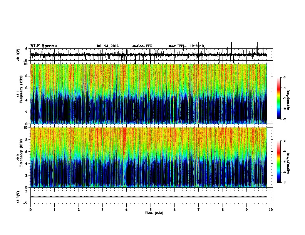The width and height of the screenshot is (305, 235).
Task: Click the "7" minute tick label
Action: (x=199, y=210)
